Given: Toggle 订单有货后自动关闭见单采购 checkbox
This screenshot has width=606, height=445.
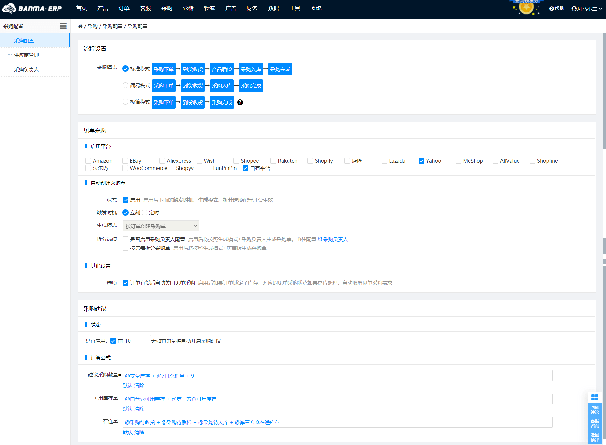Looking at the screenshot, I should coord(125,283).
